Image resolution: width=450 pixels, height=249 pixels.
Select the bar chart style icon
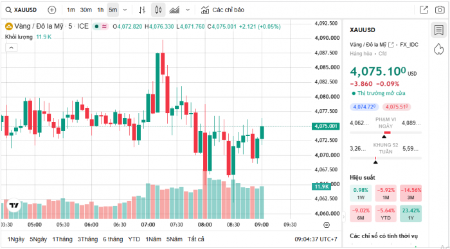click(x=142, y=10)
